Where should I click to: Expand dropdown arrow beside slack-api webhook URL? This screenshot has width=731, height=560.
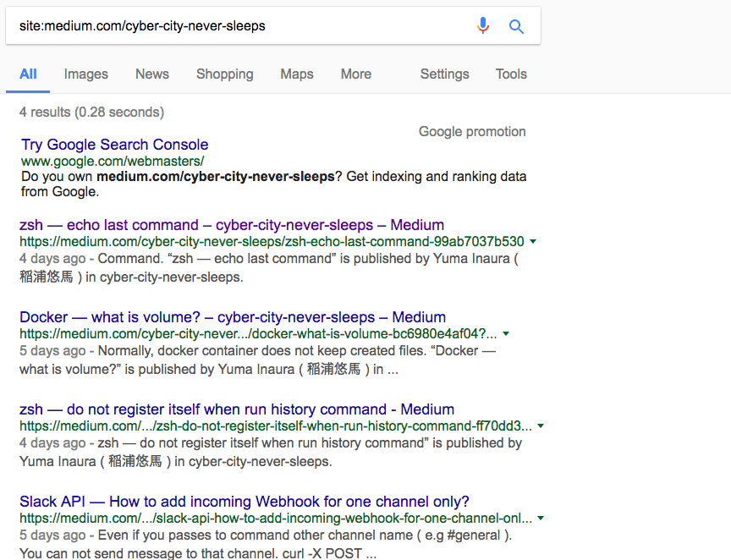pos(541,519)
